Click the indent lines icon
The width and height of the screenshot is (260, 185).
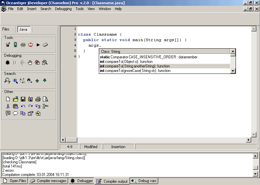pyautogui.click(x=38, y=106)
